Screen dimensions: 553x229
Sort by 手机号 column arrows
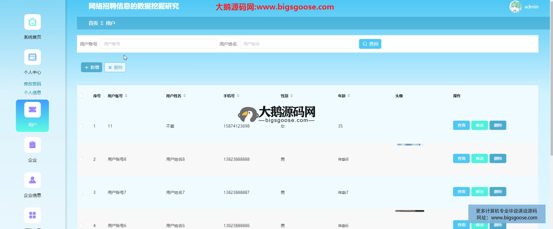point(238,96)
